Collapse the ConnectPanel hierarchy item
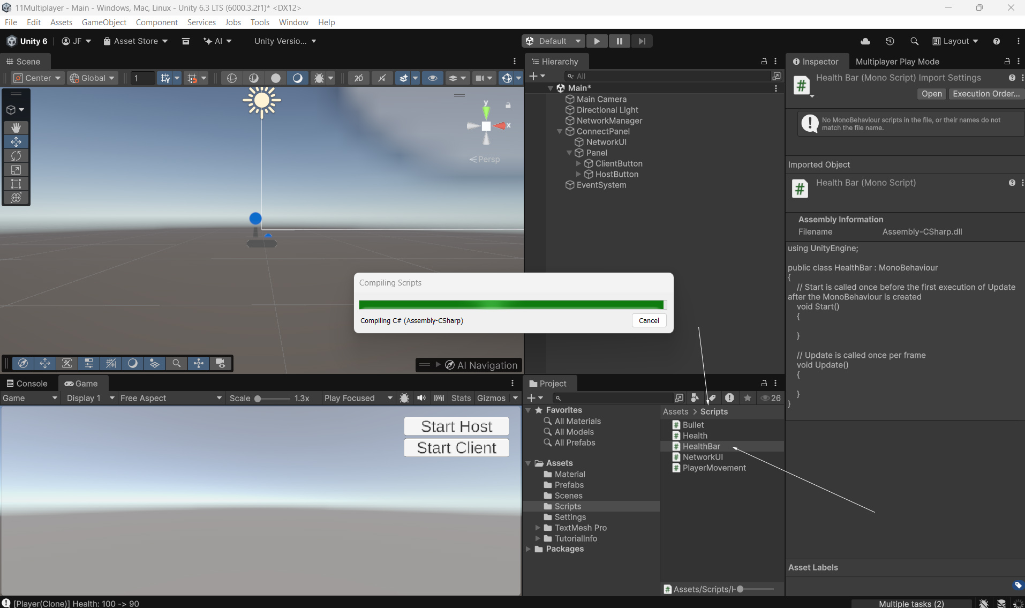The image size is (1025, 608). [560, 131]
